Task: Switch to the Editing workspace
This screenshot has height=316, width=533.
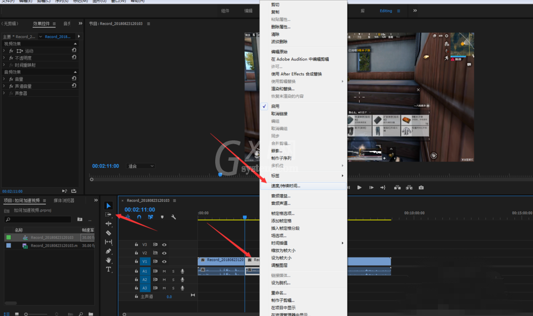Action: coord(386,11)
